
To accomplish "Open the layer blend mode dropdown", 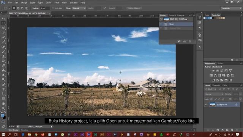I will [x=214, y=94].
